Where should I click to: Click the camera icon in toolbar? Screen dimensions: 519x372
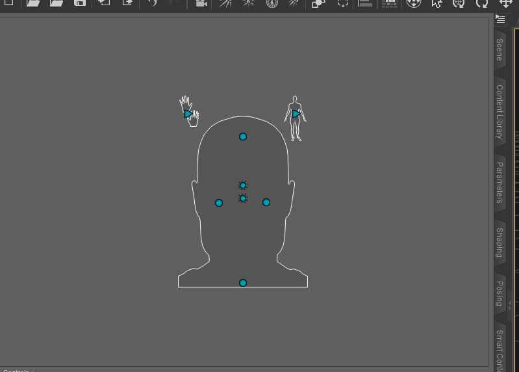point(201,4)
